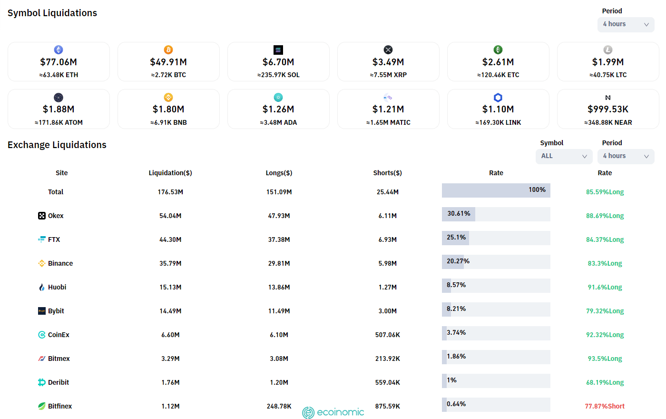Click the Cardano ADA coin icon
Image resolution: width=666 pixels, height=419 pixels.
point(278,97)
